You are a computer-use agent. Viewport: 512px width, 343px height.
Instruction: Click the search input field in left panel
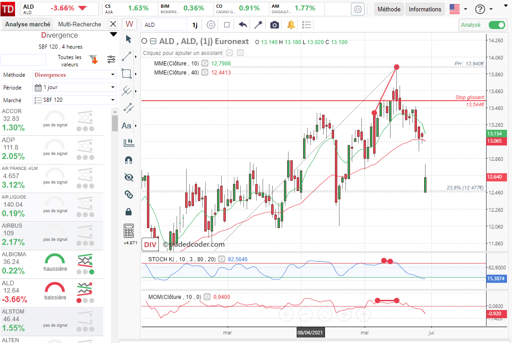(x=23, y=60)
